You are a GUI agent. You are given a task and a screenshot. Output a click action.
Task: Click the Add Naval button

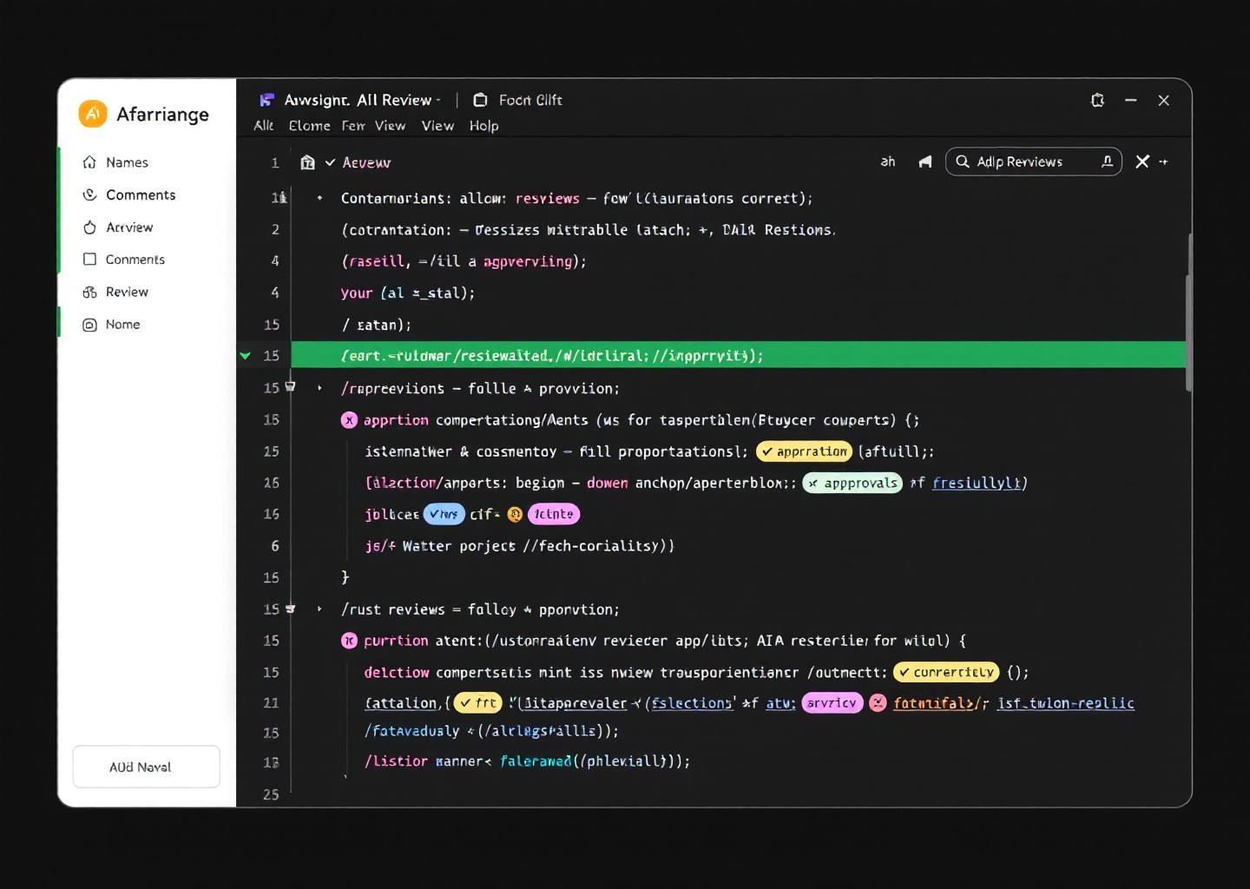click(145, 767)
